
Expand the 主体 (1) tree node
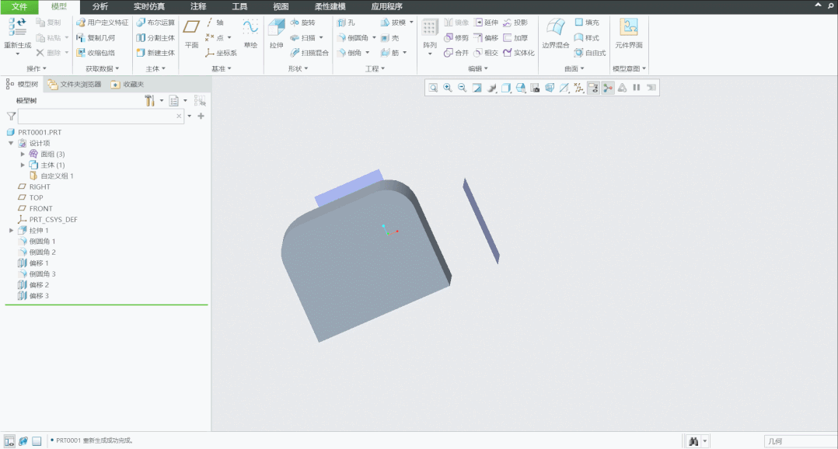[23, 165]
